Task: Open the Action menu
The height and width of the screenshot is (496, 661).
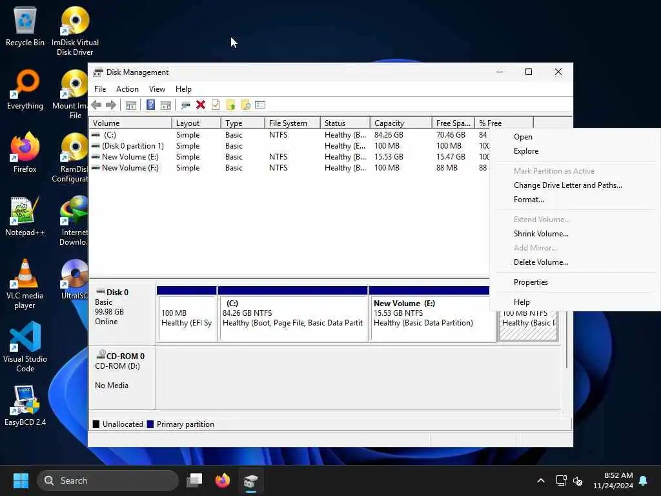Action: [x=127, y=89]
